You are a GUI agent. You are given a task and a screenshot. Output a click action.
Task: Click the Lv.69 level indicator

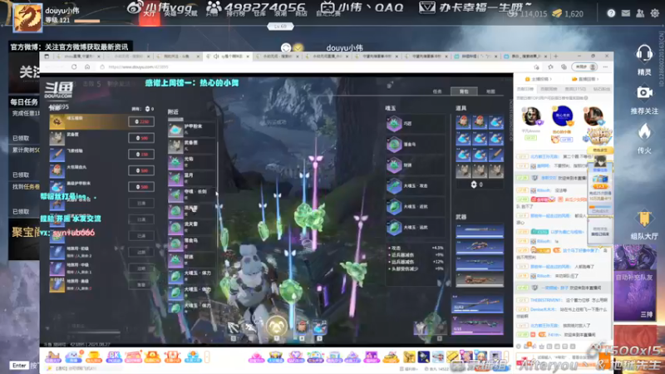280,27
